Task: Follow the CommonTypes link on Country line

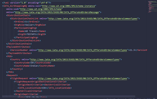Action: [x=75, y=59]
